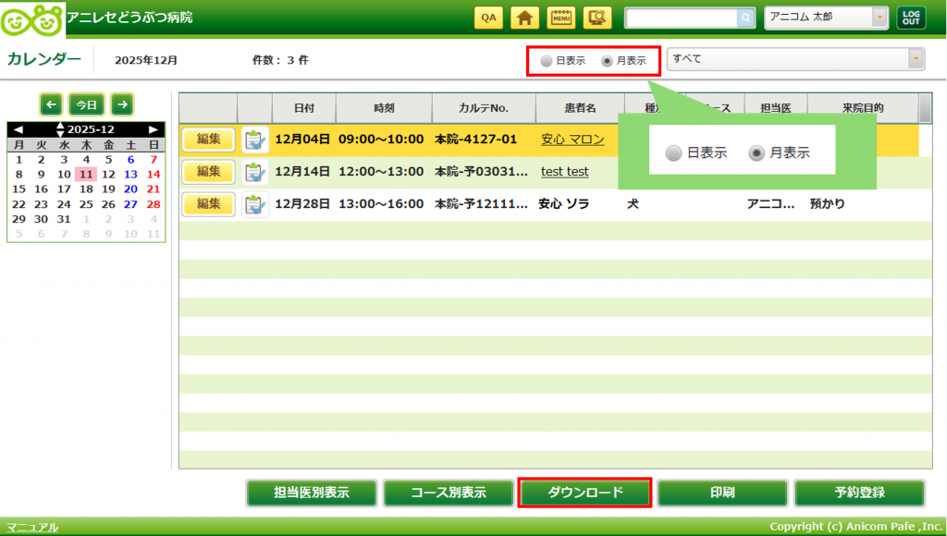Open the MENU icon in header
Screen dimensions: 947x536
pos(560,18)
